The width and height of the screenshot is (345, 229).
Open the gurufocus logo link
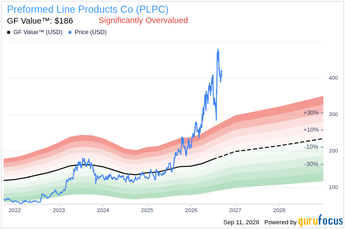pos(321,221)
